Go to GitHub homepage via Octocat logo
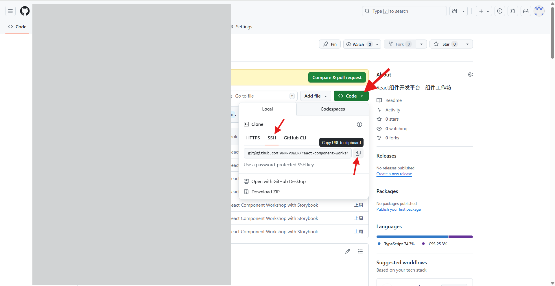 click(x=25, y=11)
